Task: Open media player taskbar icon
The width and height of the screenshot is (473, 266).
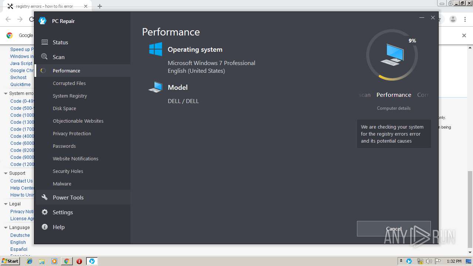Action: pyautogui.click(x=54, y=261)
